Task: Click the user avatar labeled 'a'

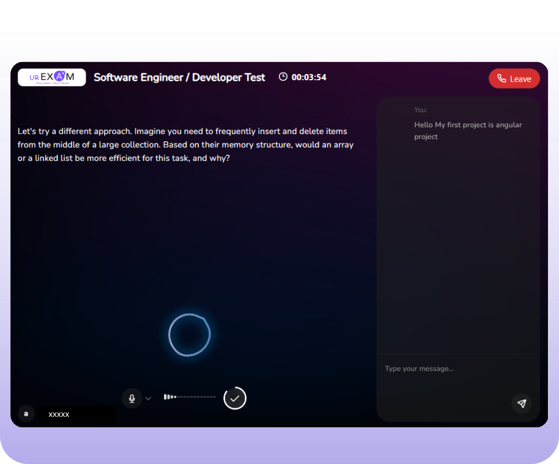Action: pos(26,414)
